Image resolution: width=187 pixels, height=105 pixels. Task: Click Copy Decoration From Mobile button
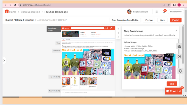coord(125,20)
